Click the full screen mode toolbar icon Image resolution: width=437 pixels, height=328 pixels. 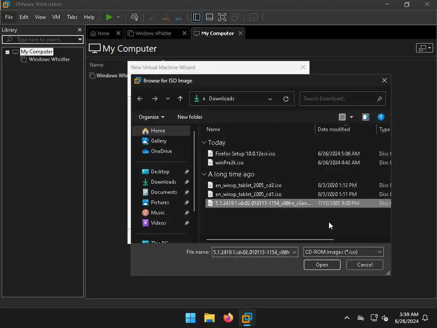pos(222,17)
